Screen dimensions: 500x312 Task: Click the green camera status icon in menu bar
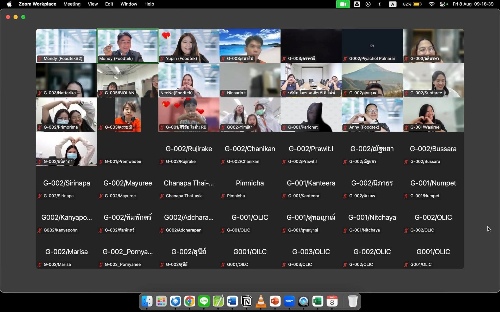[343, 4]
